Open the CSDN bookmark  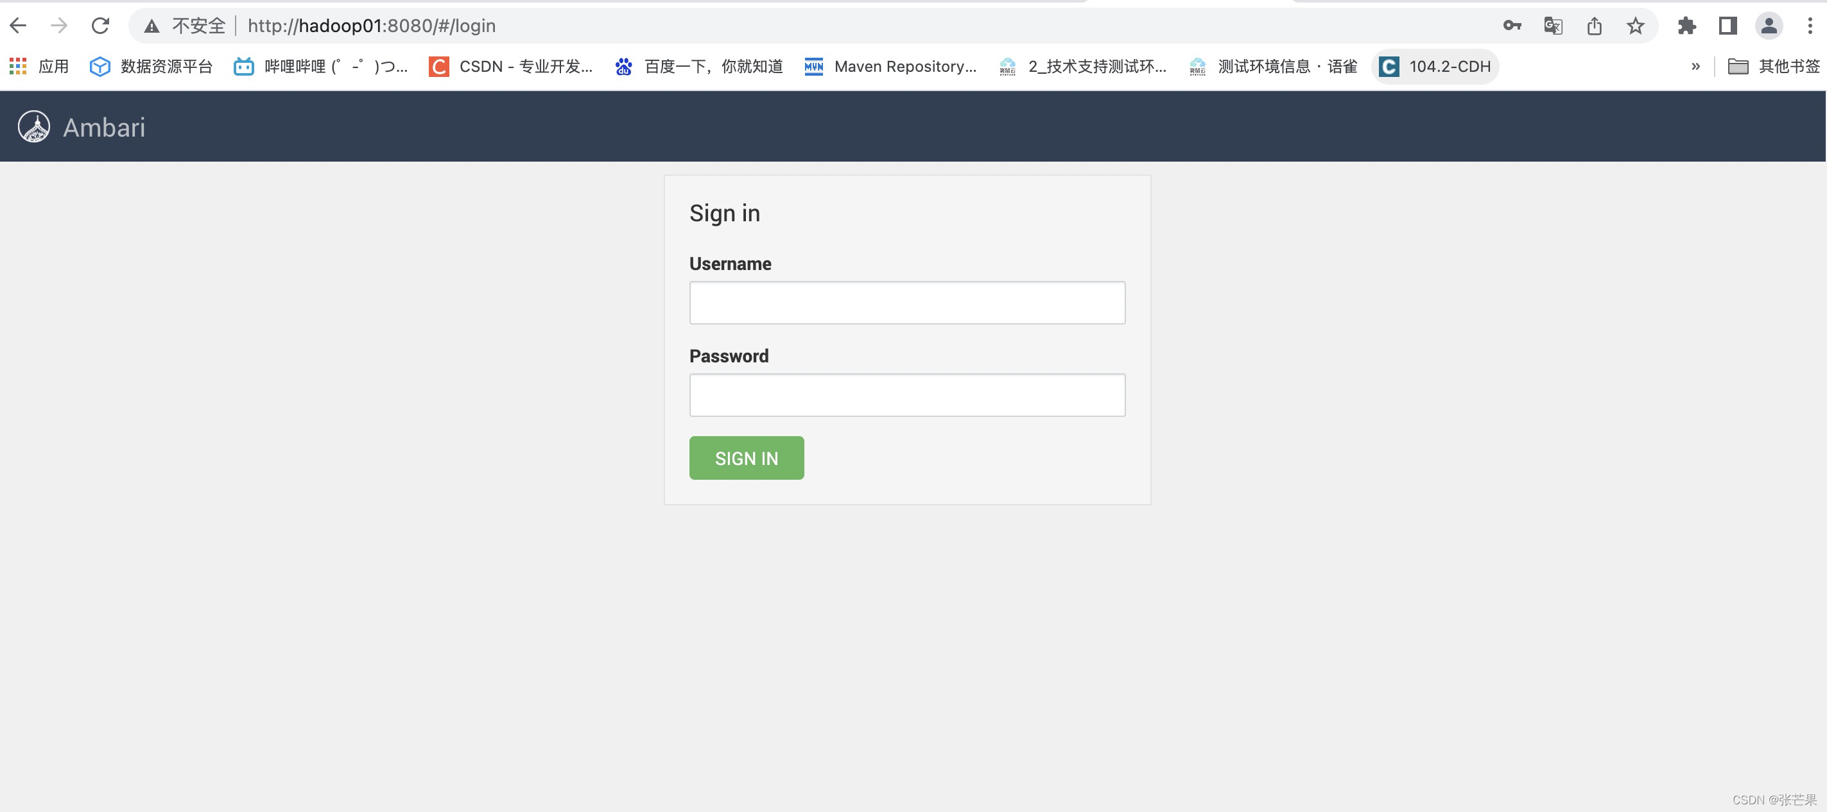point(510,67)
